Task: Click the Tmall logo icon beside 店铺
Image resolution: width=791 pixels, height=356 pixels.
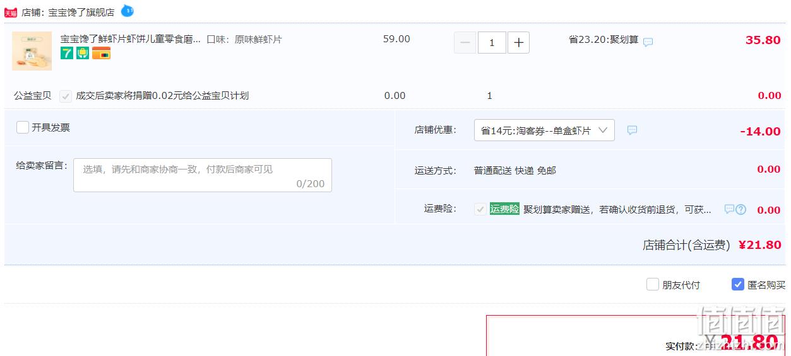Action: point(11,13)
